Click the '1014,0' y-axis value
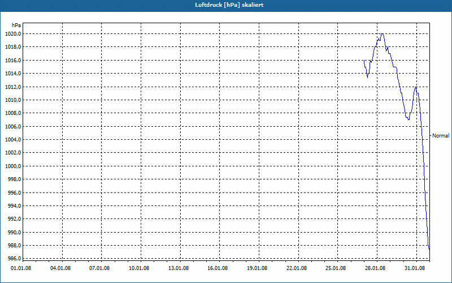This screenshot has width=452, height=283. 13,74
